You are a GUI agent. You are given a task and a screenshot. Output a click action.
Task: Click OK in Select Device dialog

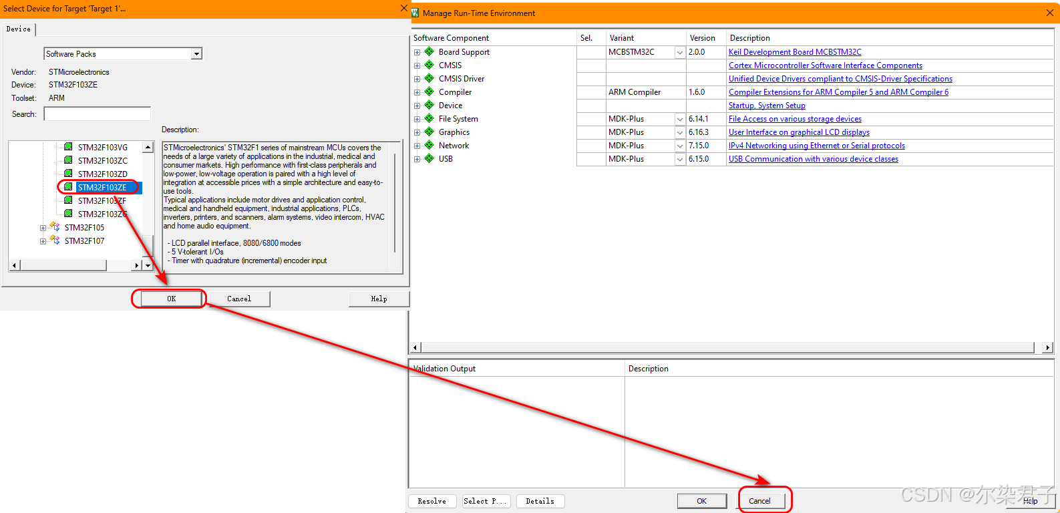click(171, 299)
